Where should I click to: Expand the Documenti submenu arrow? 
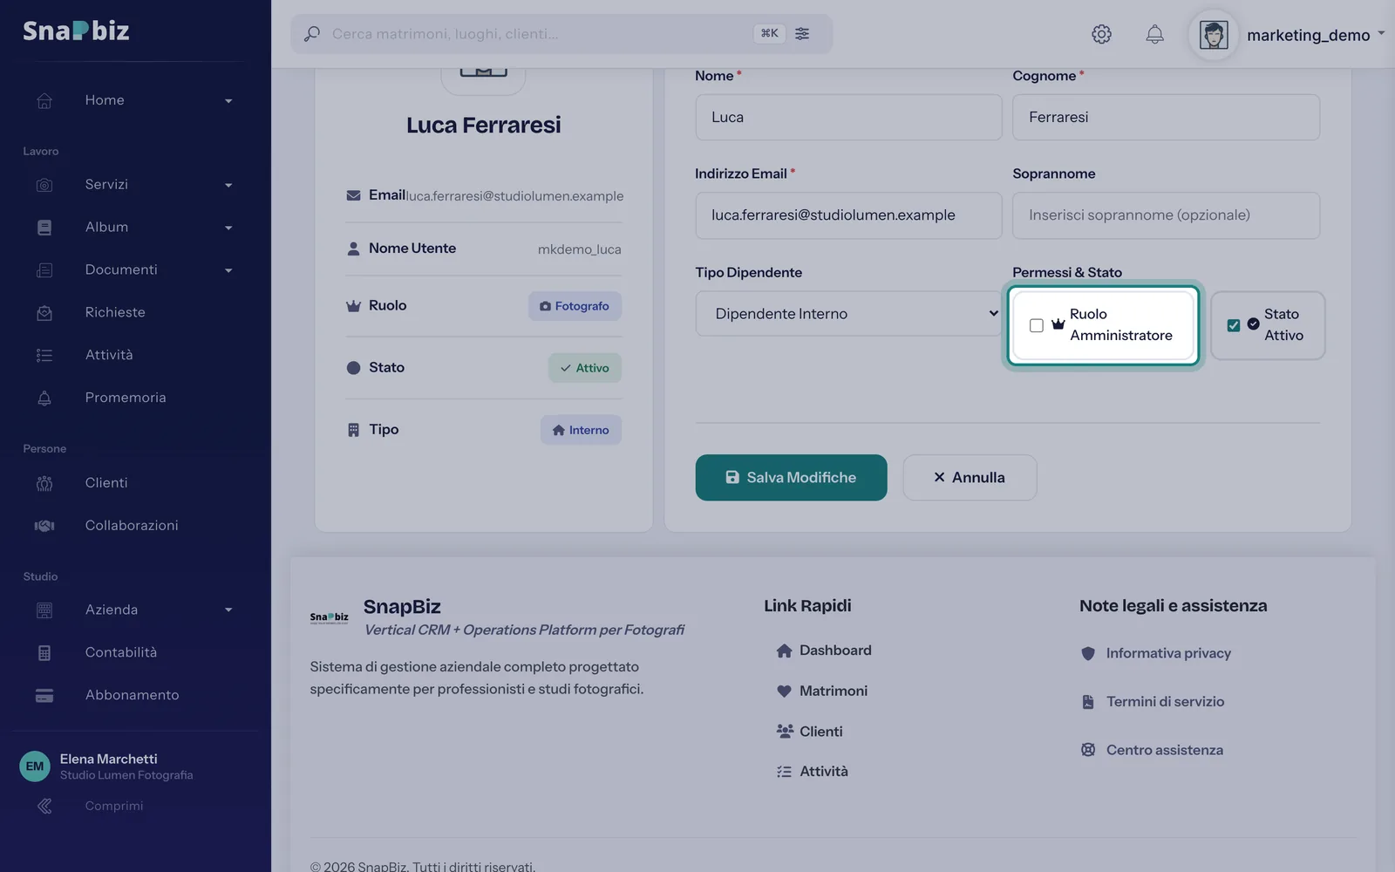point(228,271)
